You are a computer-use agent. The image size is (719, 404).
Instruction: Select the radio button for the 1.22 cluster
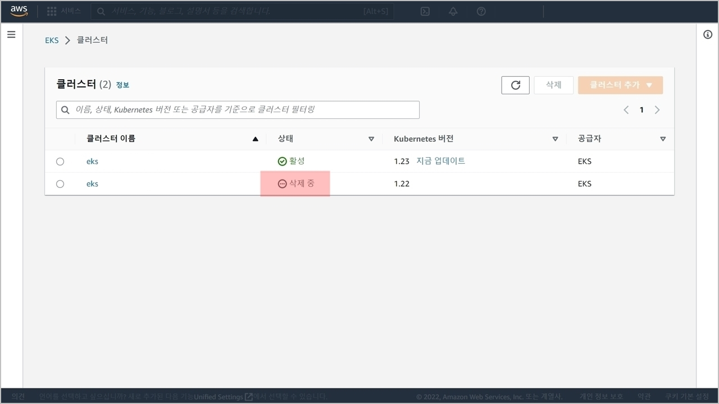tap(60, 184)
